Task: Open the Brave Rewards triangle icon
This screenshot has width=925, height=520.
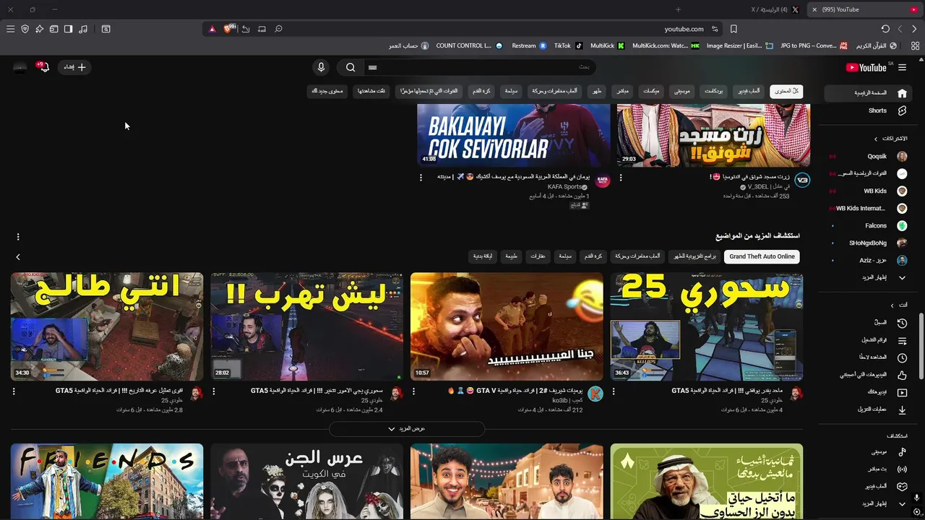Action: coord(212,29)
